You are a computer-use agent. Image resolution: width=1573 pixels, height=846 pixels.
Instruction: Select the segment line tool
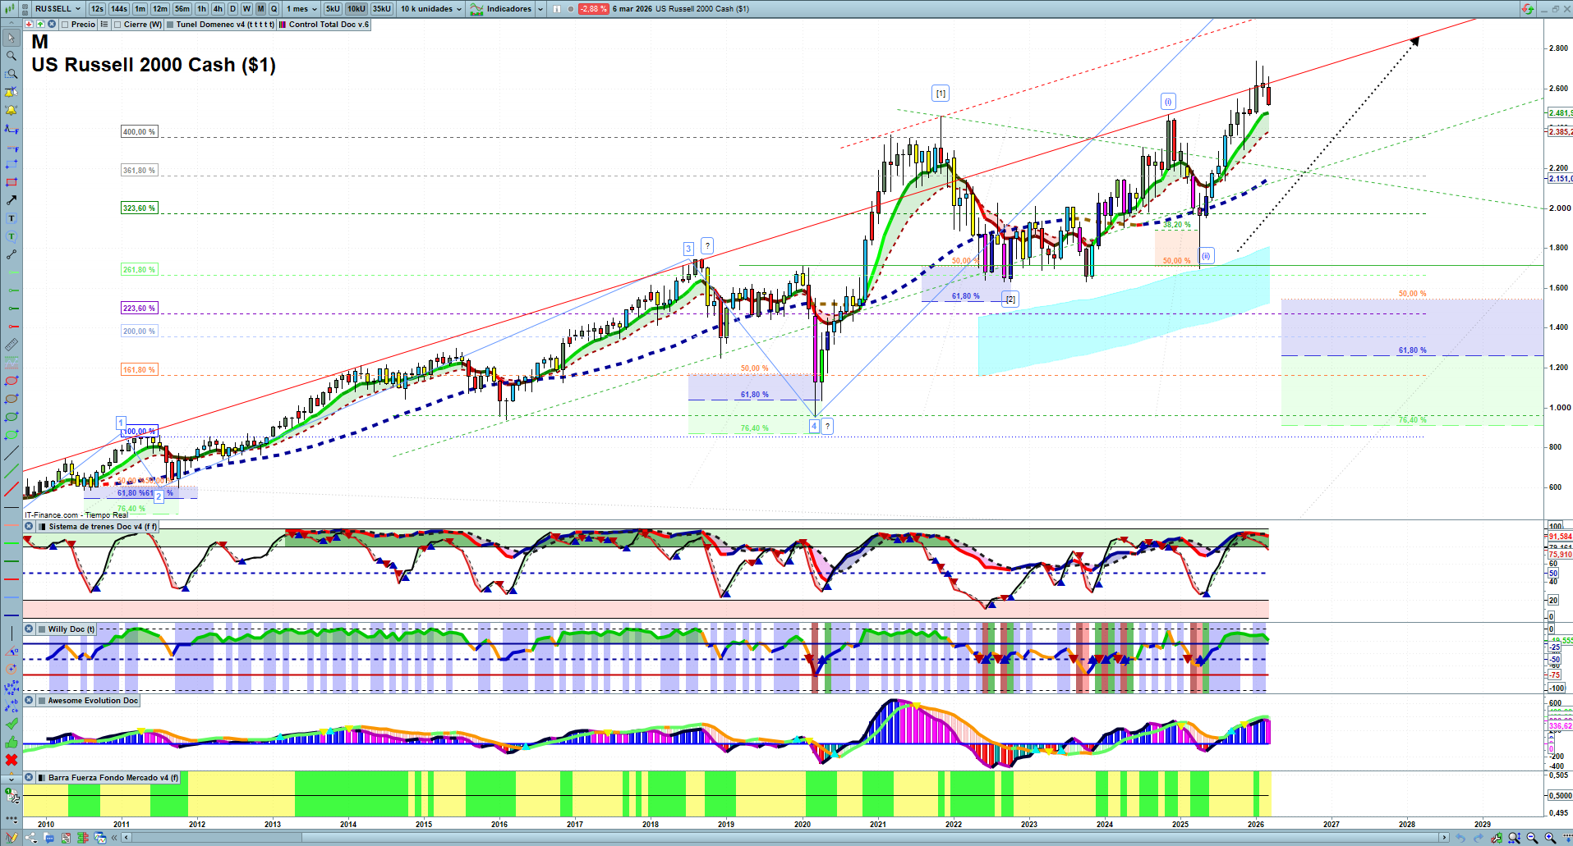click(11, 254)
